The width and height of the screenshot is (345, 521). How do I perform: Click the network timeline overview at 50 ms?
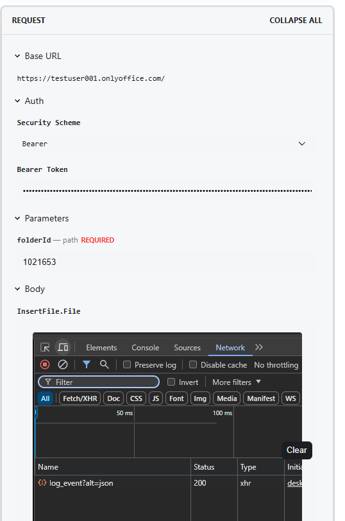pos(125,413)
